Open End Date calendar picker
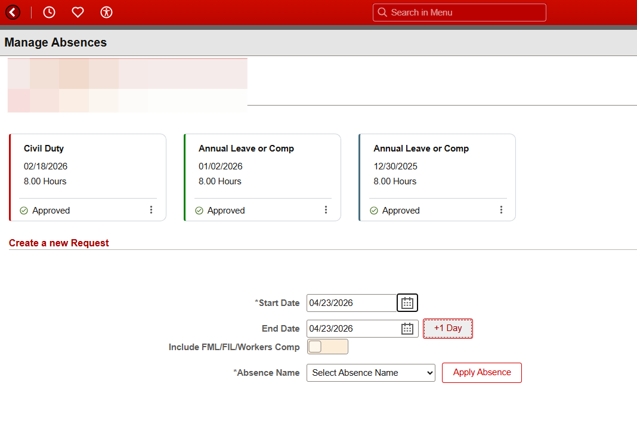The image size is (637, 439). 407,329
